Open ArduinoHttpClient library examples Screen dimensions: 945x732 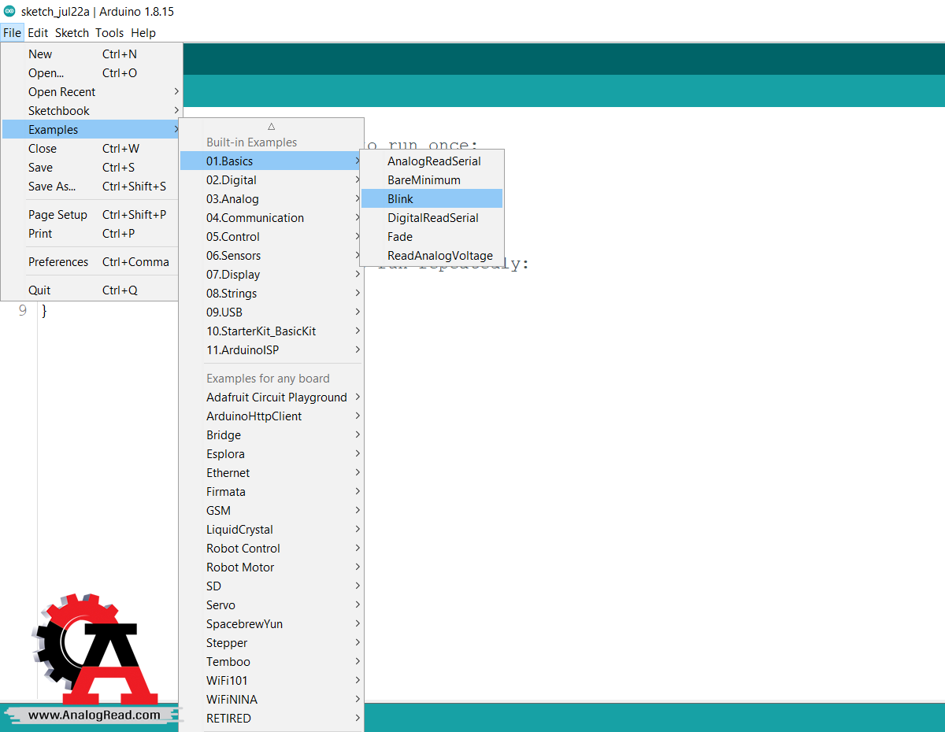(272, 416)
